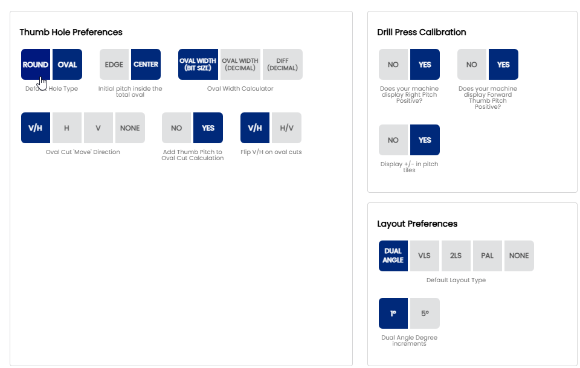Select VLS as default layout type
Viewport: 580px width, 368px height.
(x=425, y=256)
